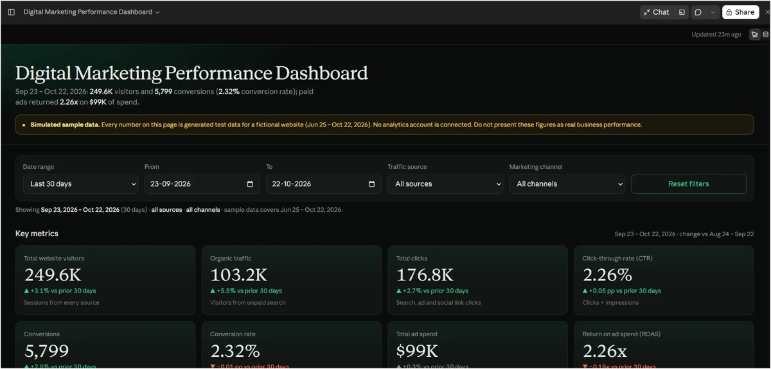Click the "Updated 23m ago" text
This screenshot has width=771, height=369.
716,35
